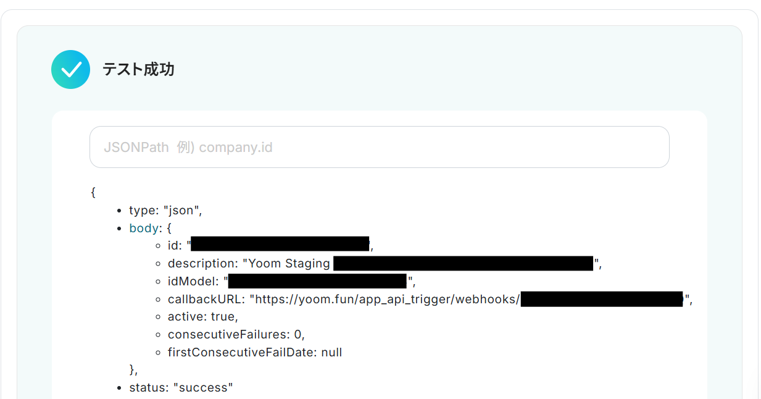
Task: Focus the JSONPath input field
Action: 379,147
